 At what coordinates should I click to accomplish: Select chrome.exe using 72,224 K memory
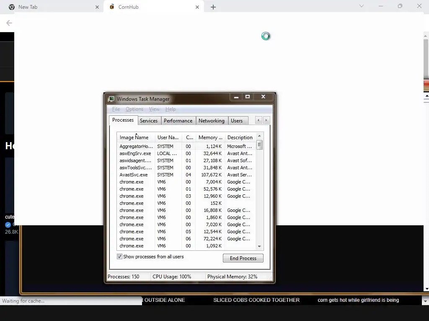(x=186, y=239)
